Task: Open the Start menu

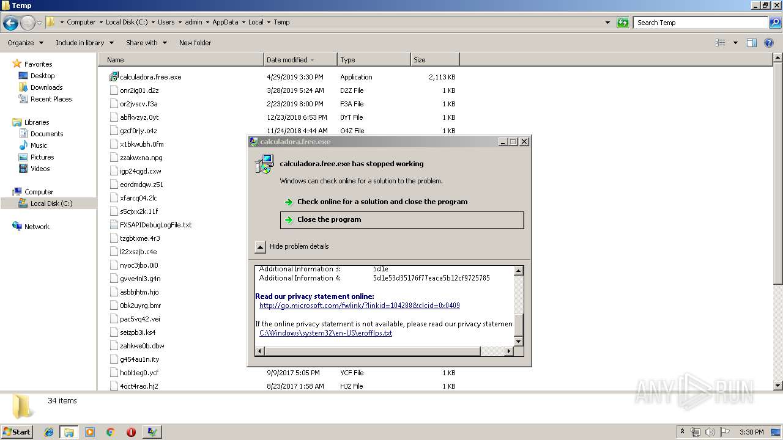Action: coord(17,431)
